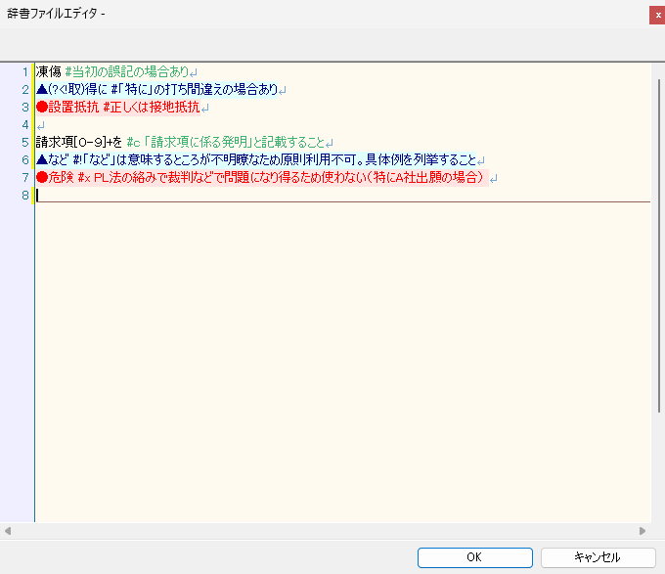Click line number 7 in gutter
This screenshot has height=574, width=665.
coord(25,177)
